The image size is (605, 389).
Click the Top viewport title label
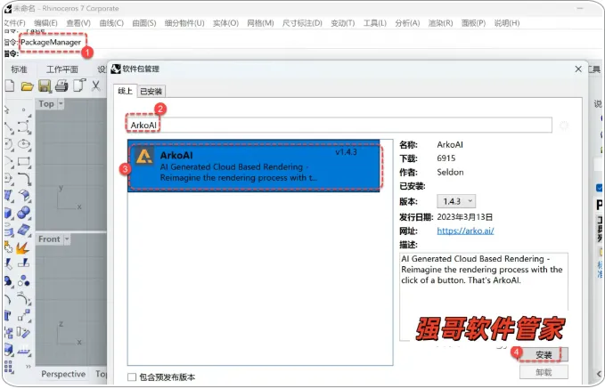coord(46,104)
